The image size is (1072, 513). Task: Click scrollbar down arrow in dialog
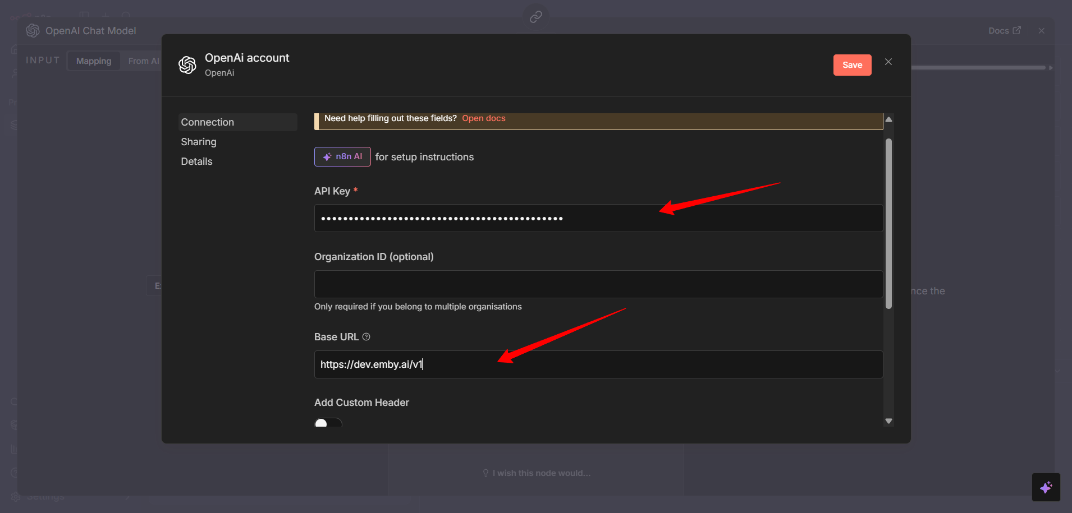point(888,421)
